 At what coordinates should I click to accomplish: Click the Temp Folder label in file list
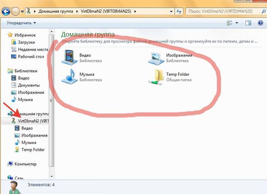tap(178, 74)
